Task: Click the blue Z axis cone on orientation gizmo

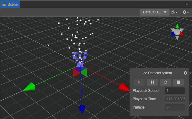Action: [173, 34]
